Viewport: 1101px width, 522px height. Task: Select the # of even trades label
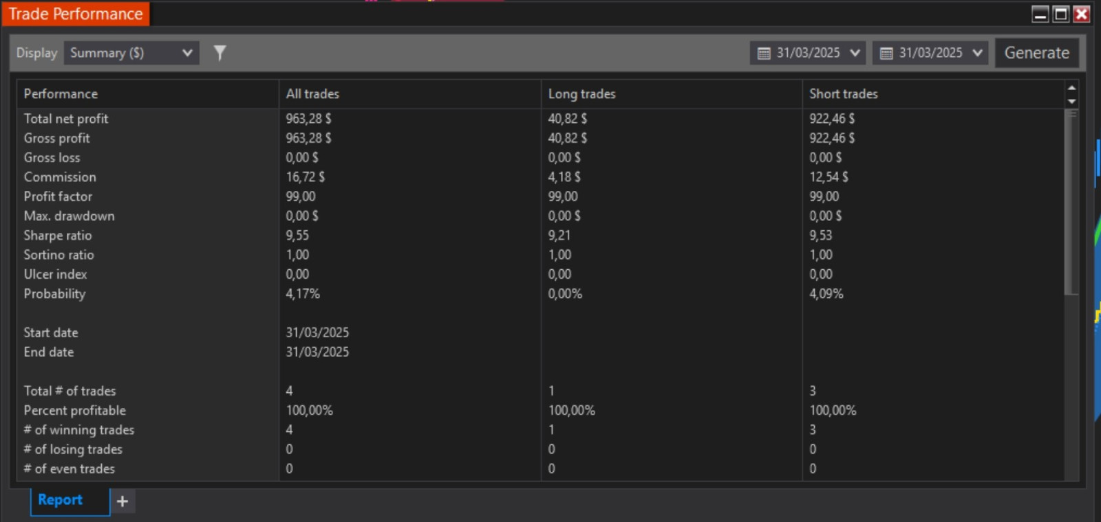(70, 468)
